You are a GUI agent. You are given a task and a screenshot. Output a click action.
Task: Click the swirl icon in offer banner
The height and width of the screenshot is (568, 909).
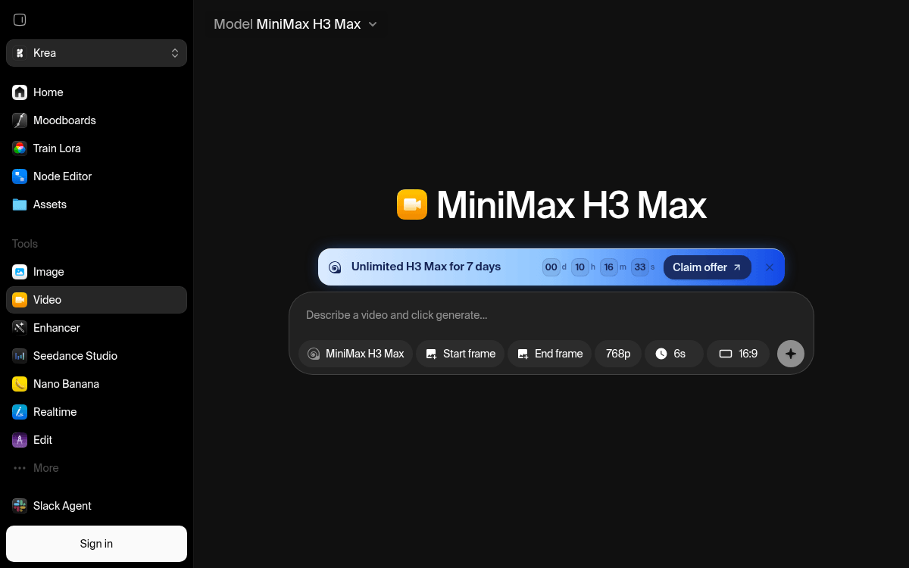tap(335, 267)
